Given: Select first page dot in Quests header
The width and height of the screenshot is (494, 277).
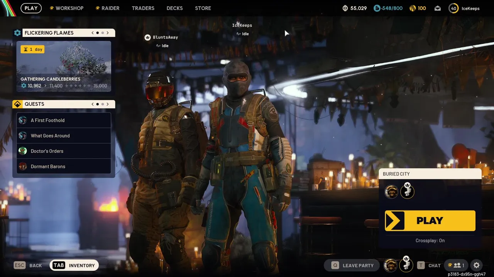Looking at the screenshot, I should pyautogui.click(x=98, y=104).
